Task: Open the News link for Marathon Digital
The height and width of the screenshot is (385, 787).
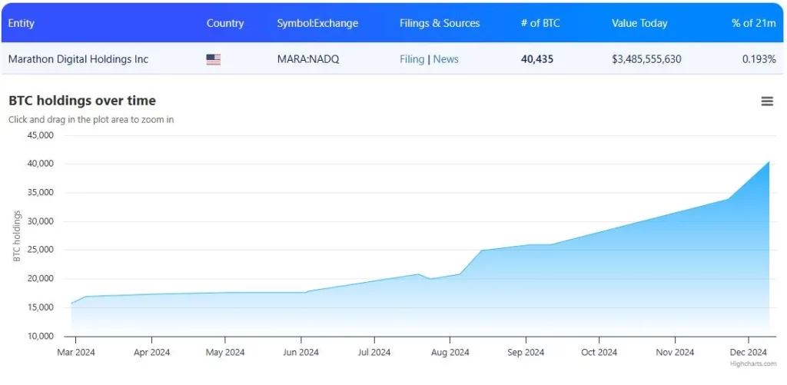Action: click(x=446, y=59)
